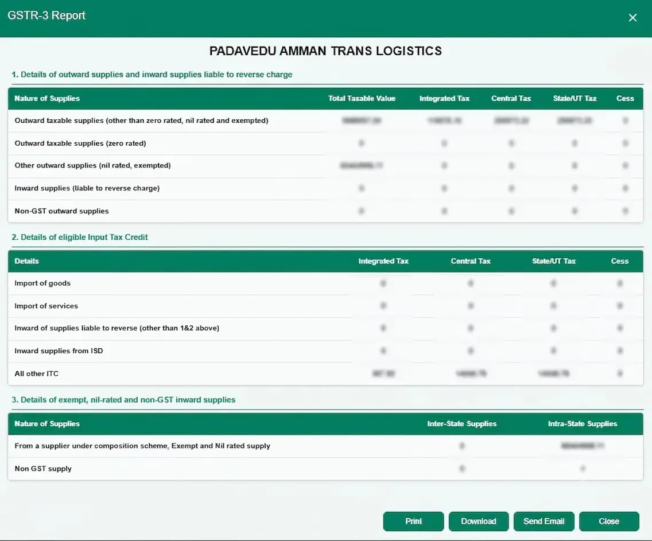This screenshot has height=541, width=652.
Task: Click Total Taxable Value column header
Action: [362, 99]
